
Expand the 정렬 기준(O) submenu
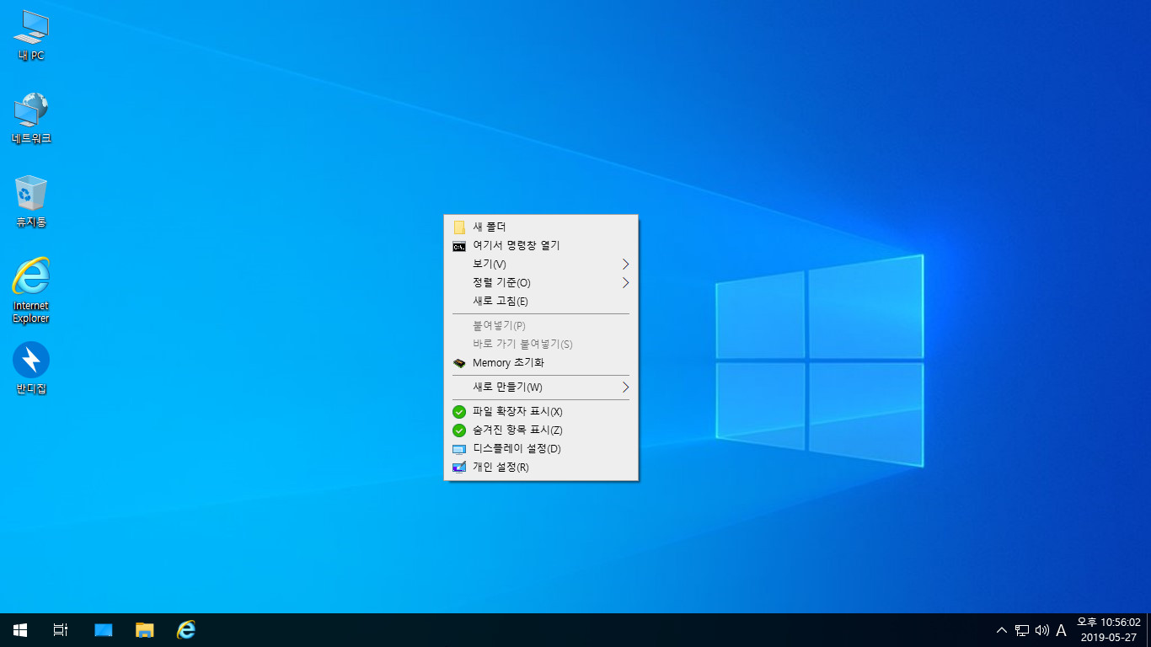(541, 282)
